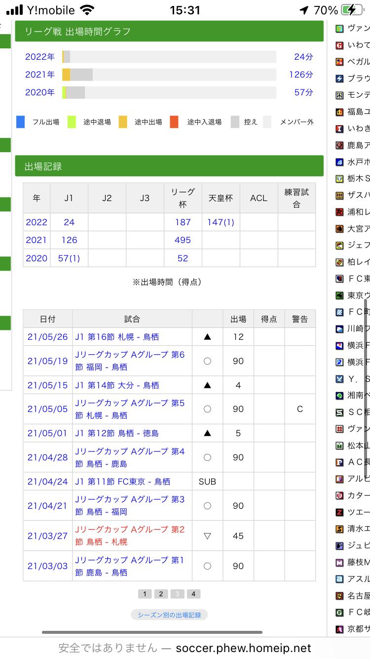Click the 2021年 playing time bar
The image size is (370, 659).
169,75
